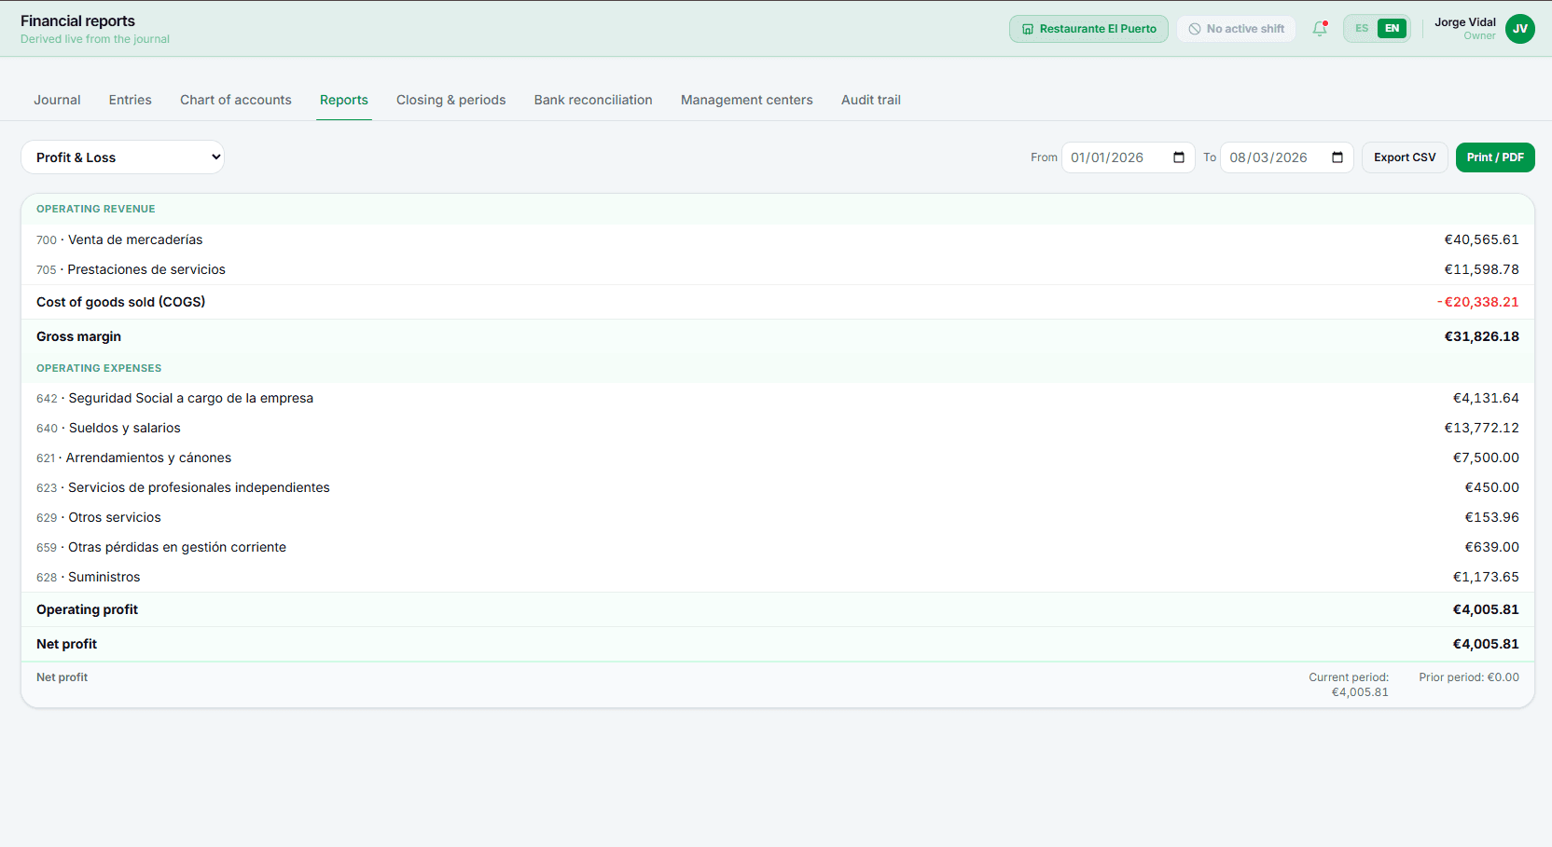Switch language to EN

(x=1392, y=29)
